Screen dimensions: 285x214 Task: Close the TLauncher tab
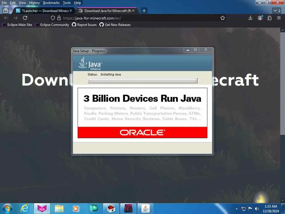(71, 11)
